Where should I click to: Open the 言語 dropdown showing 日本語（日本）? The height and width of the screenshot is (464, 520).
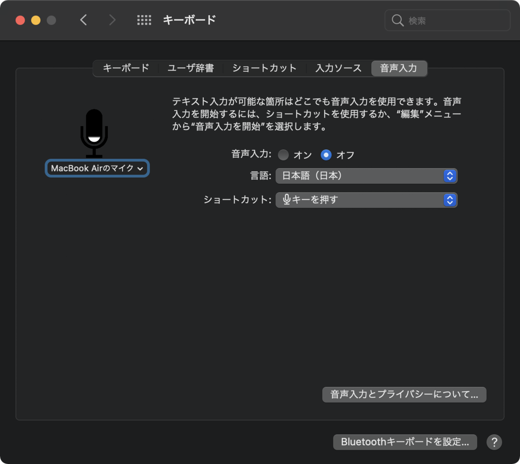[x=366, y=176]
